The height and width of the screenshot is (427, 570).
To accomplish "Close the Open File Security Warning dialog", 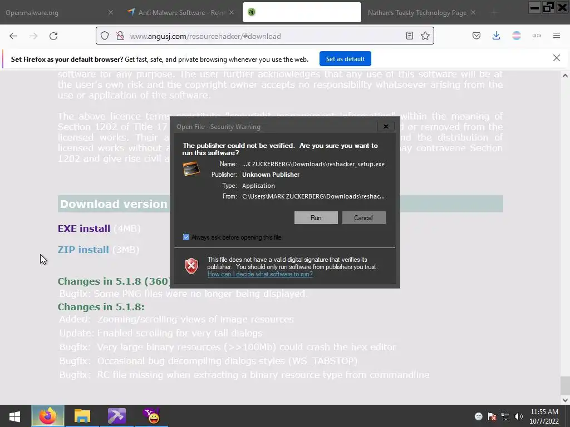I will 386,126.
